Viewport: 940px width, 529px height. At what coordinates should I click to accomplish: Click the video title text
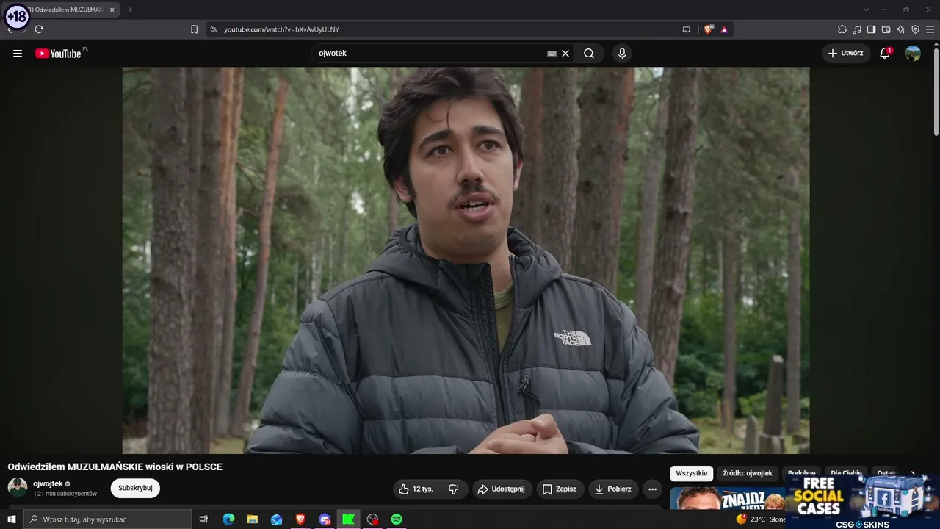click(x=115, y=467)
